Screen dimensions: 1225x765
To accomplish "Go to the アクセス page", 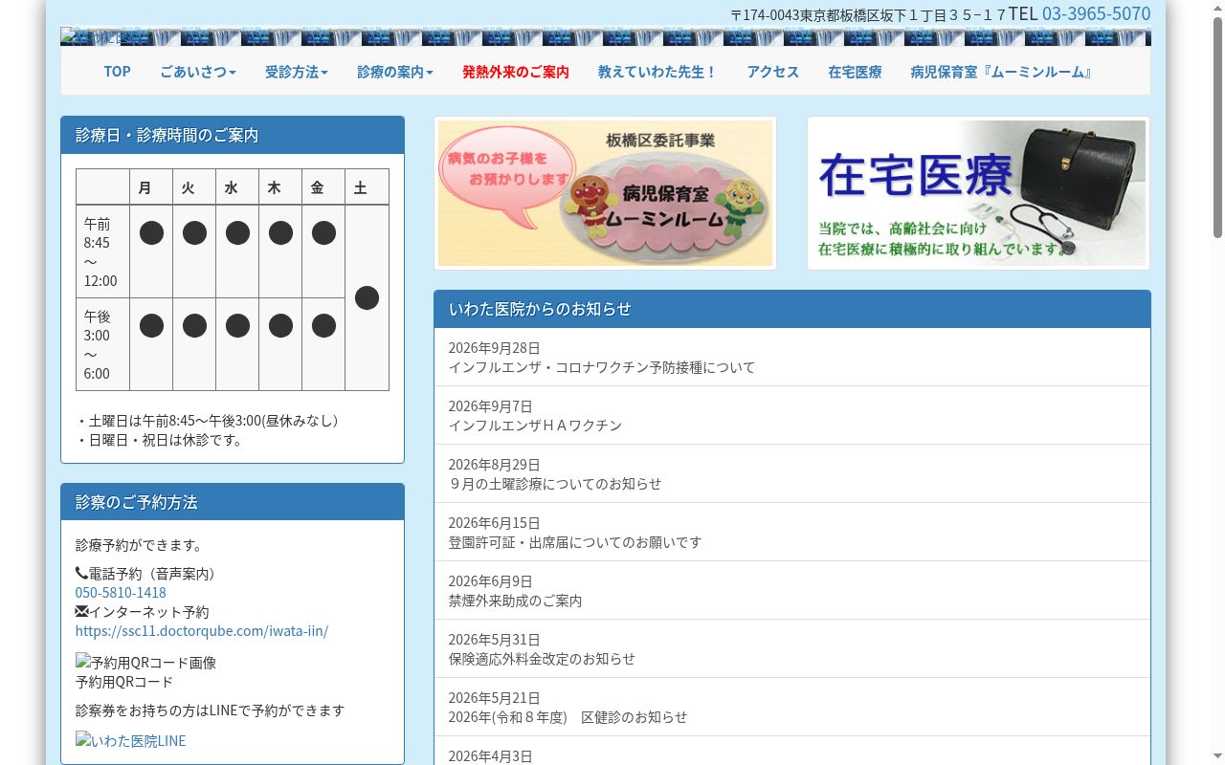I will point(773,72).
